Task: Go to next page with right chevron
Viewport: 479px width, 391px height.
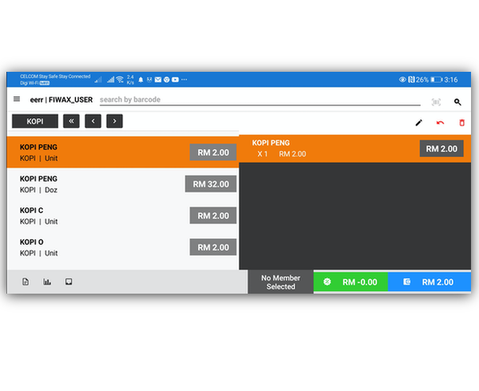Action: (114, 121)
